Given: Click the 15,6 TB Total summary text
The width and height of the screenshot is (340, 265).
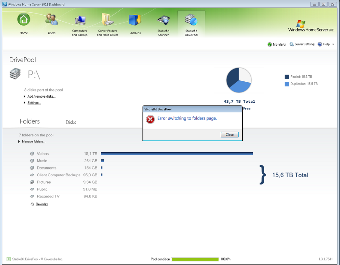Looking at the screenshot, I should tap(290, 175).
